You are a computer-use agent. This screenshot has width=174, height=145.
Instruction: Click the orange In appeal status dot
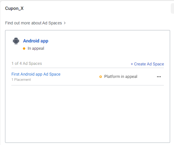[24, 49]
